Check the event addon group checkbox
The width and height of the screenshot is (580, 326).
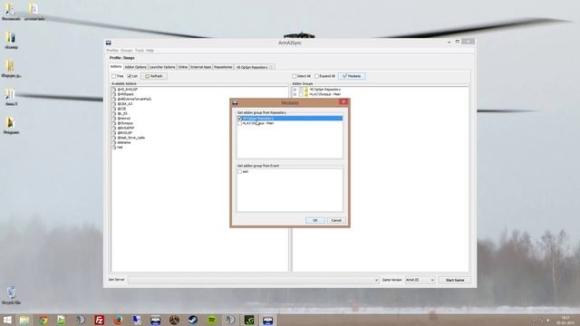[239, 172]
